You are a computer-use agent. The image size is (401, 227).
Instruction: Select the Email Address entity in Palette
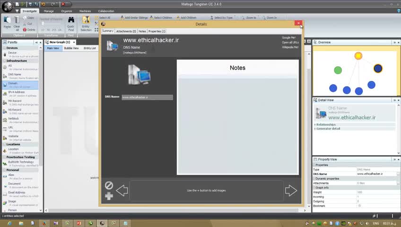(x=20, y=194)
